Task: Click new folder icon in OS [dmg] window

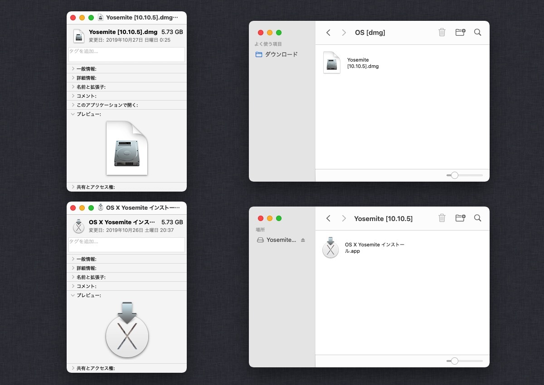Action: pos(460,33)
